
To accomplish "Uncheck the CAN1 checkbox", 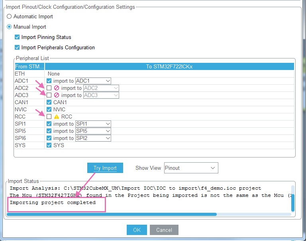I will tap(49, 102).
